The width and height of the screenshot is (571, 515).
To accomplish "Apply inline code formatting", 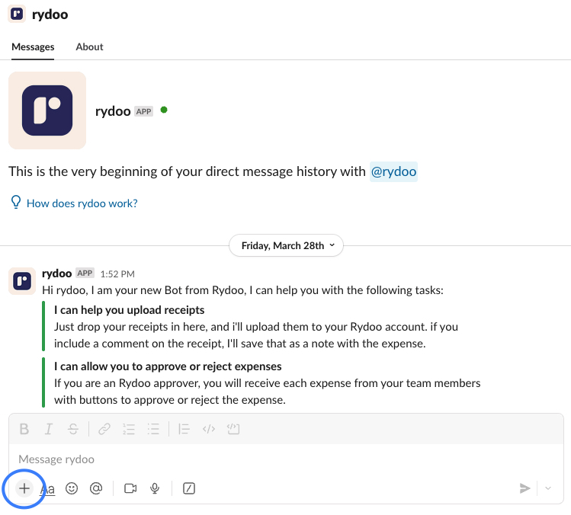I will point(209,429).
